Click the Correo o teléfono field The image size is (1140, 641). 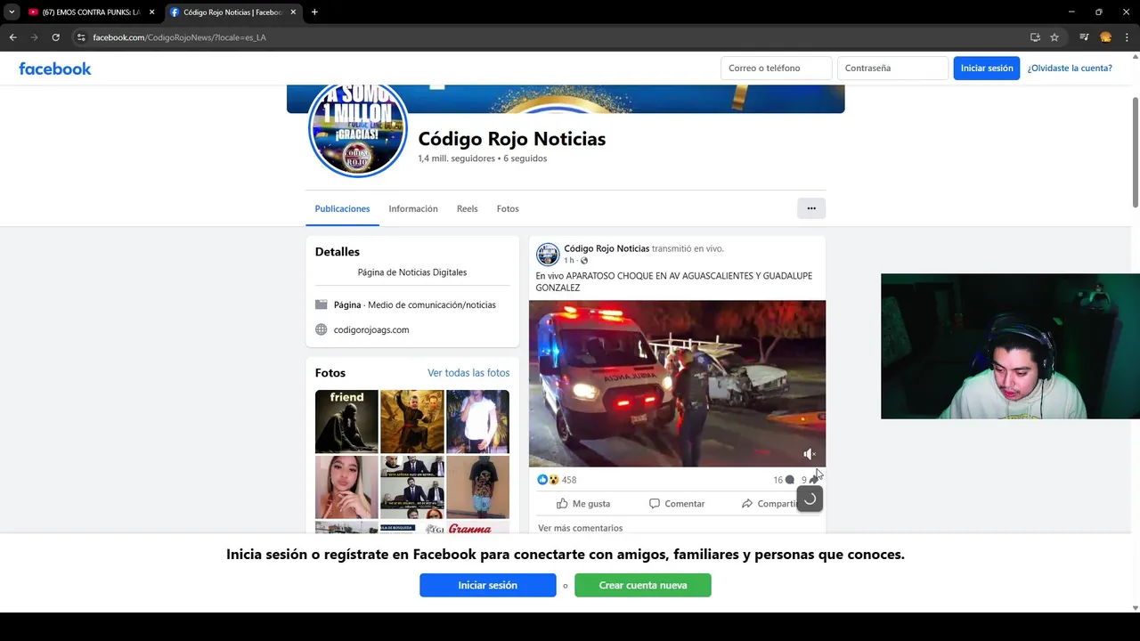[776, 69]
